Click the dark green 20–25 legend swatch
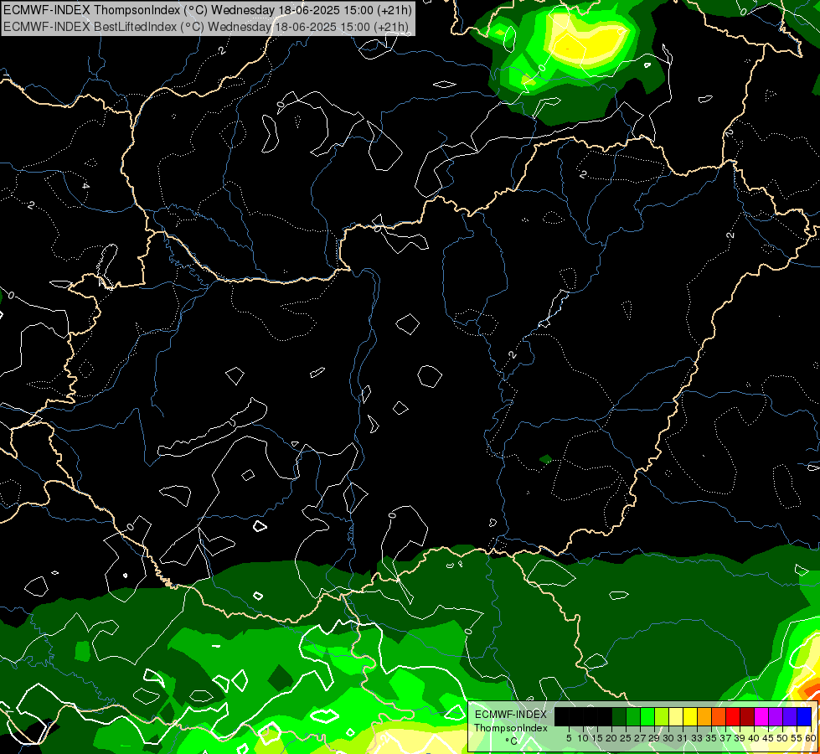The height and width of the screenshot is (754, 820). tap(619, 716)
